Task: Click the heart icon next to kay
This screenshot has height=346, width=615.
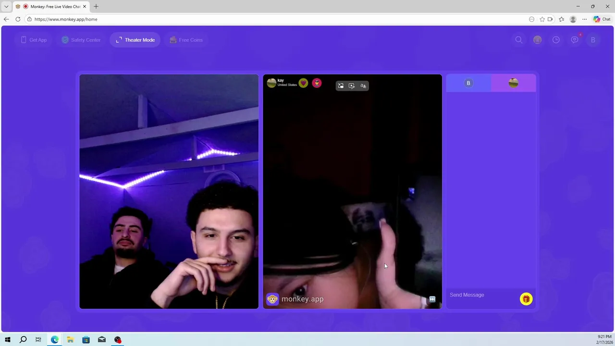Action: [x=303, y=83]
